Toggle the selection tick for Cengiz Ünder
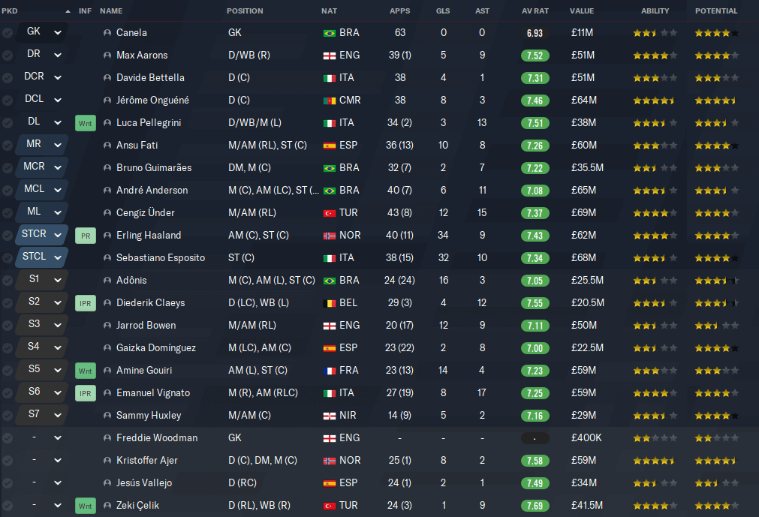759x517 pixels. point(8,213)
